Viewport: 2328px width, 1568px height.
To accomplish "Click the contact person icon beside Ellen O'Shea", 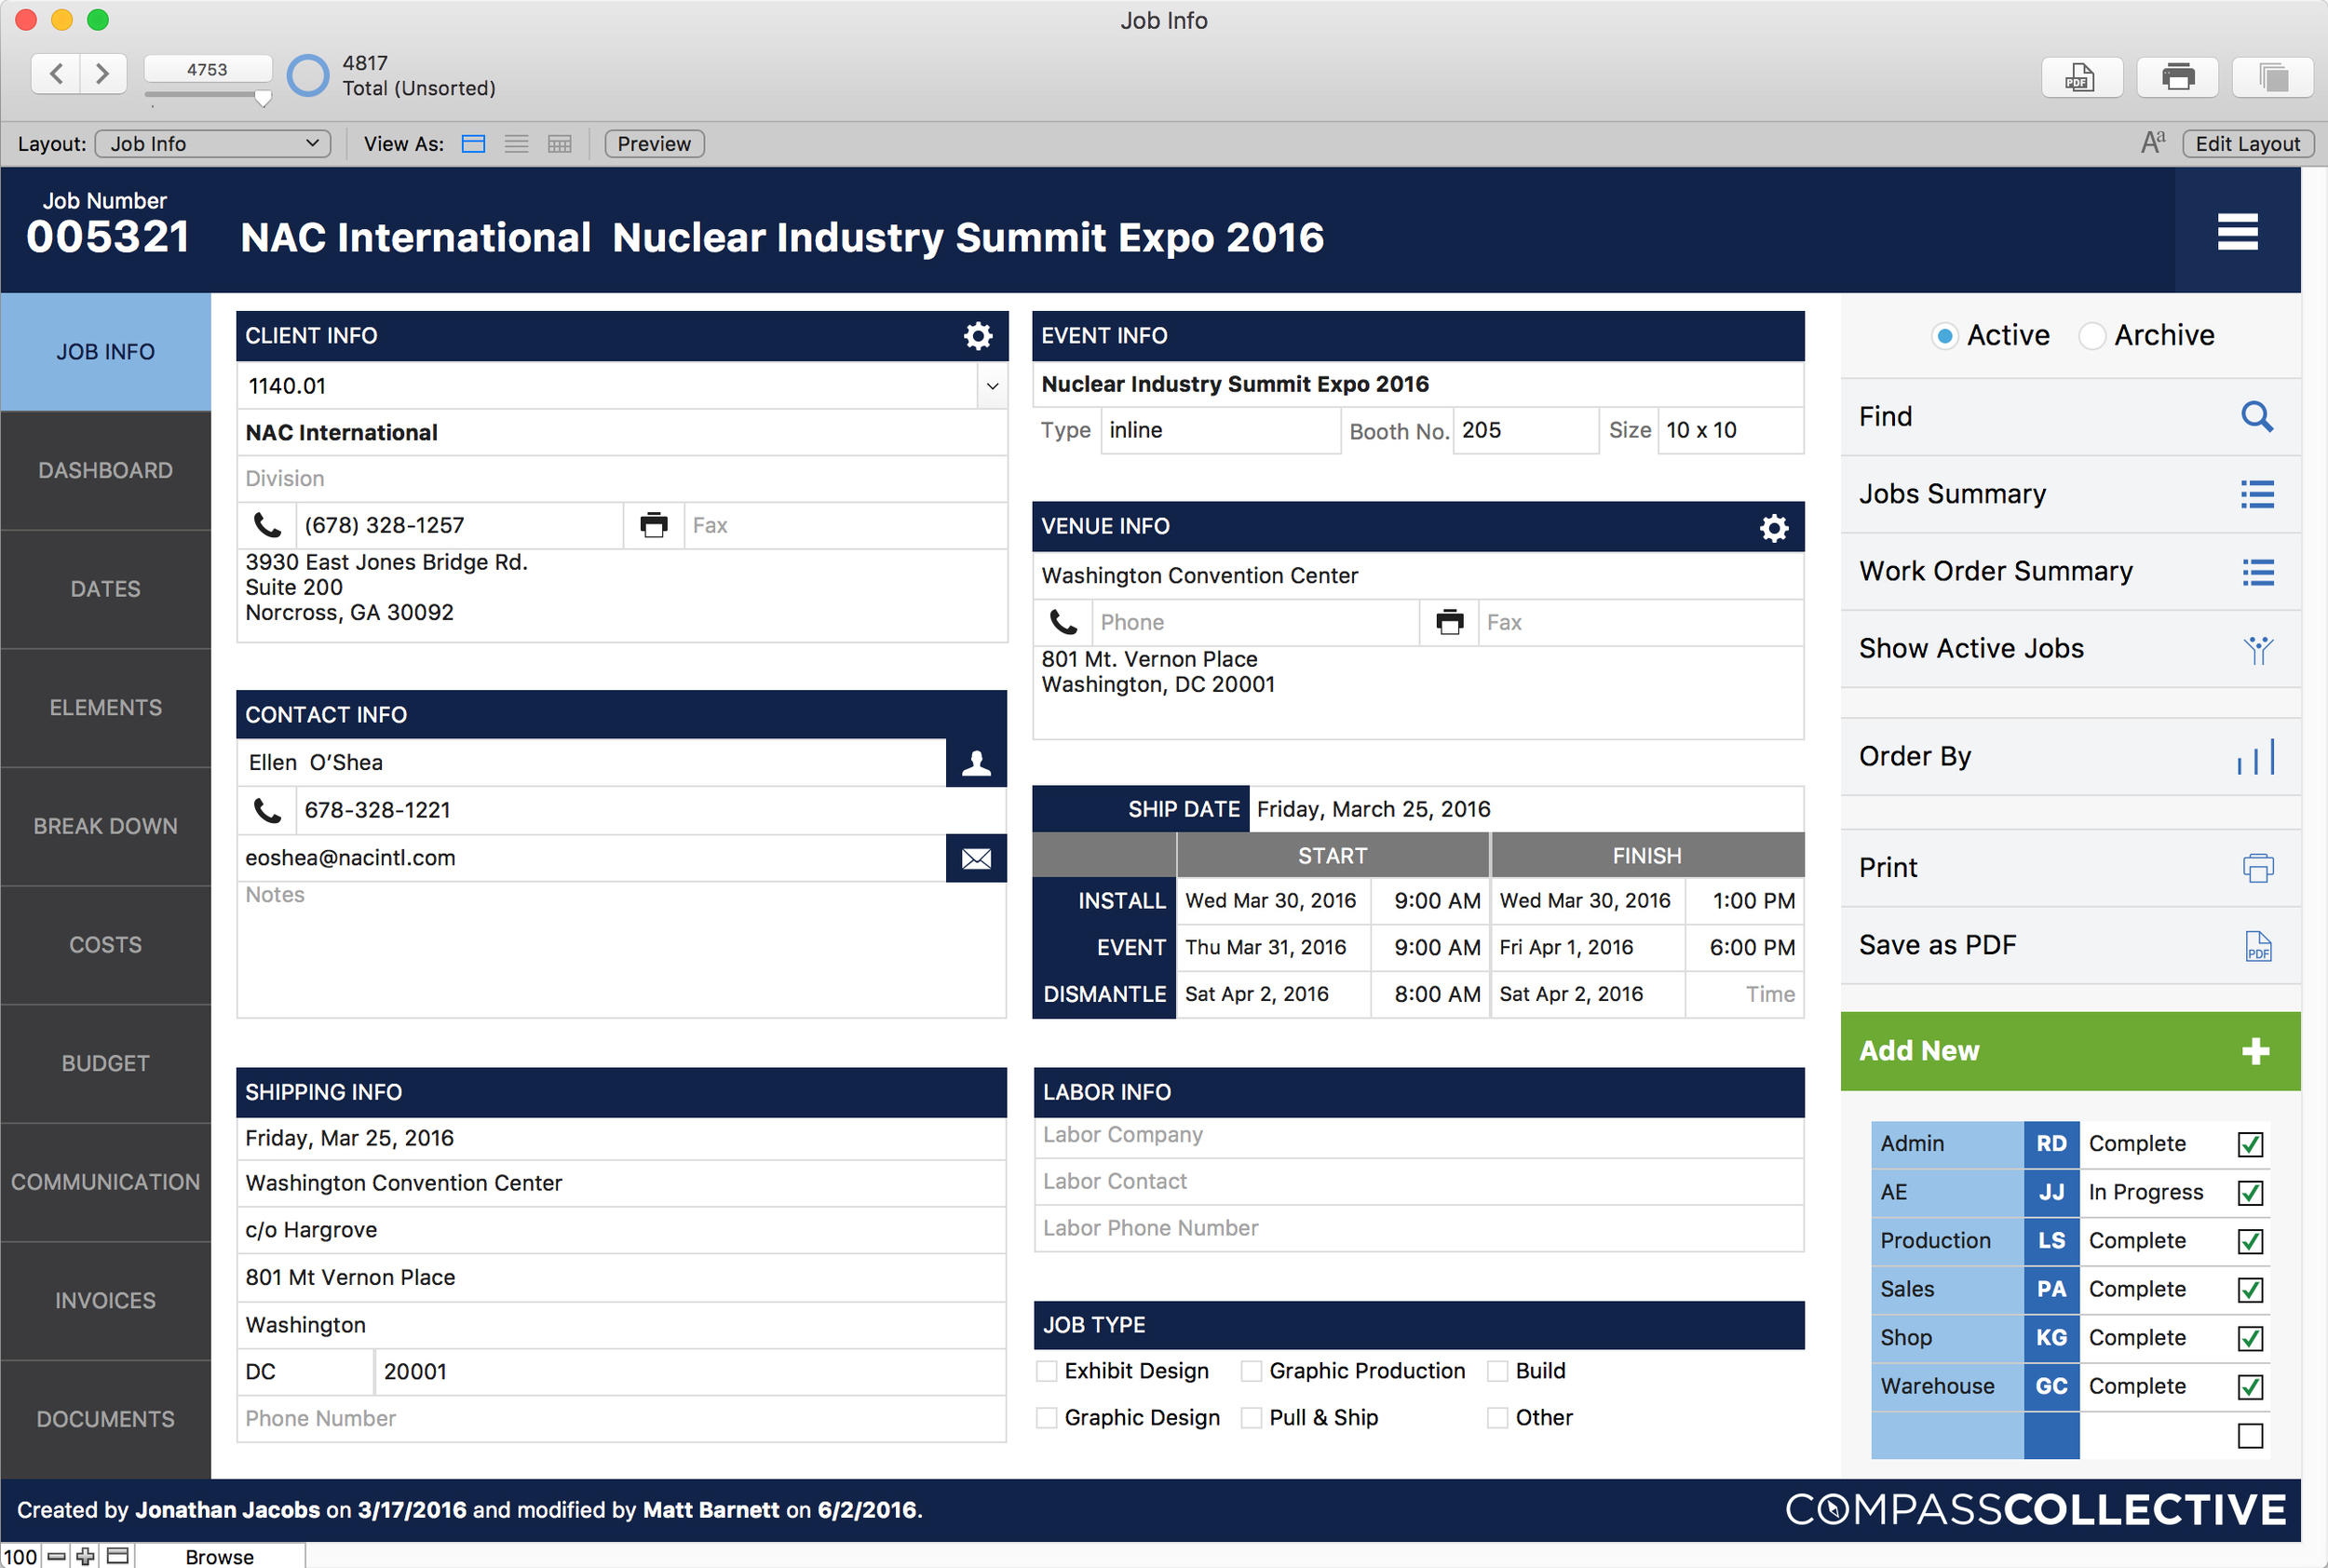I will 976,764.
